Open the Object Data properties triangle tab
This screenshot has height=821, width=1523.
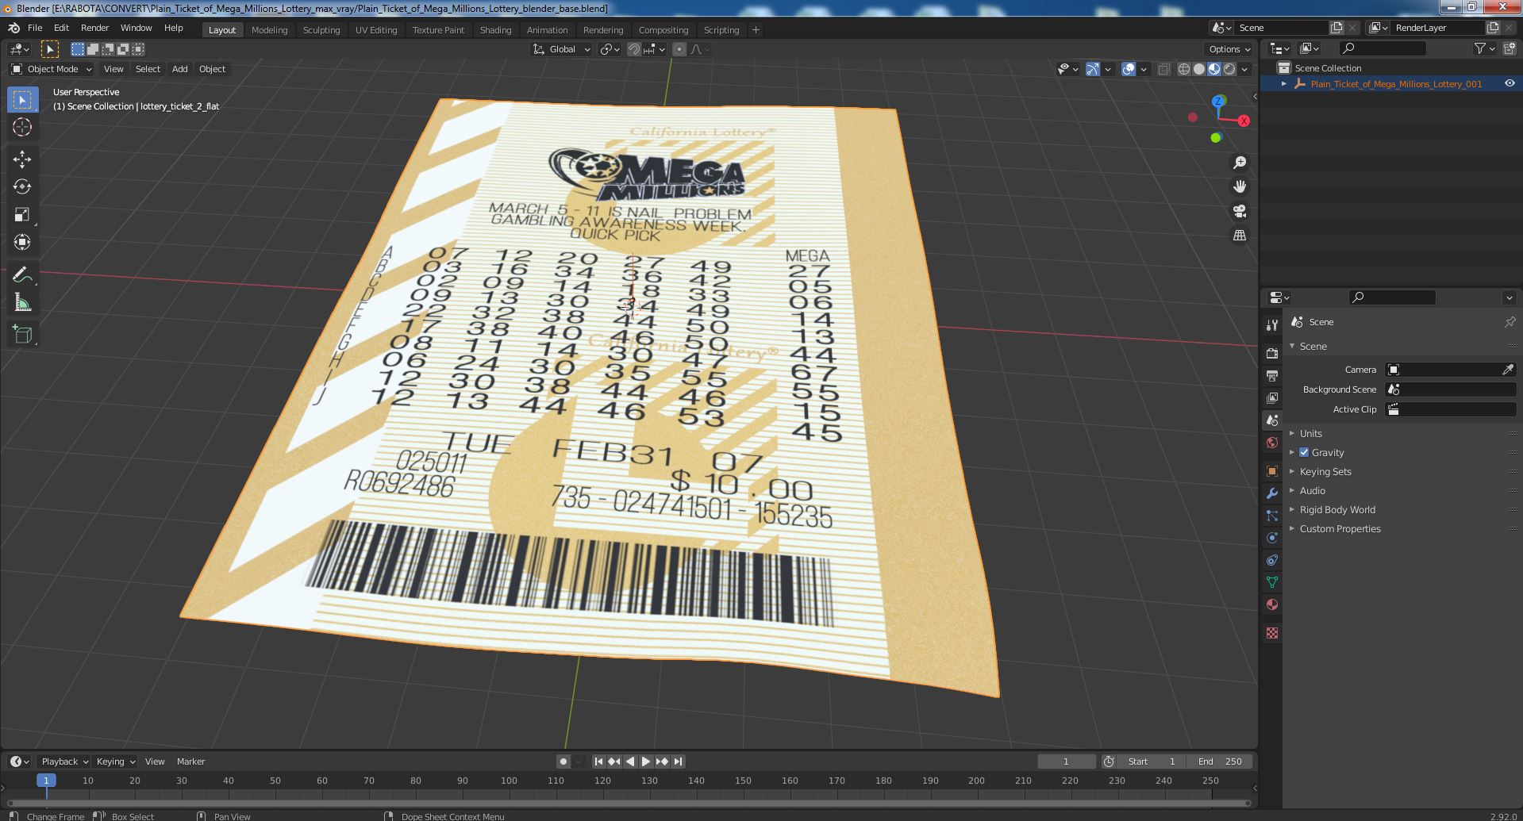click(1272, 582)
